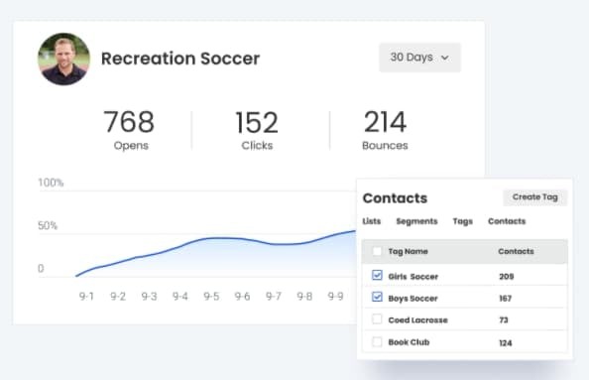Open the Tags tab
589x380 pixels.
462,221
